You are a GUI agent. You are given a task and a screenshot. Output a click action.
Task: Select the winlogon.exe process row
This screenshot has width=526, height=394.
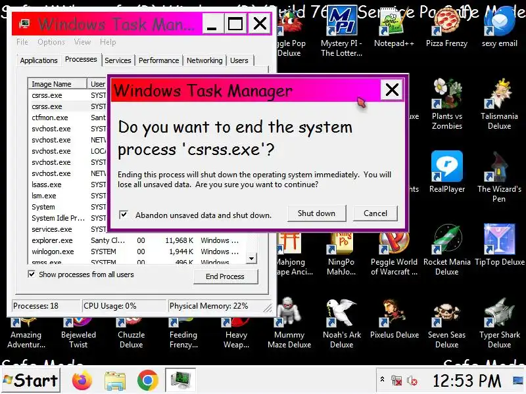click(x=137, y=252)
